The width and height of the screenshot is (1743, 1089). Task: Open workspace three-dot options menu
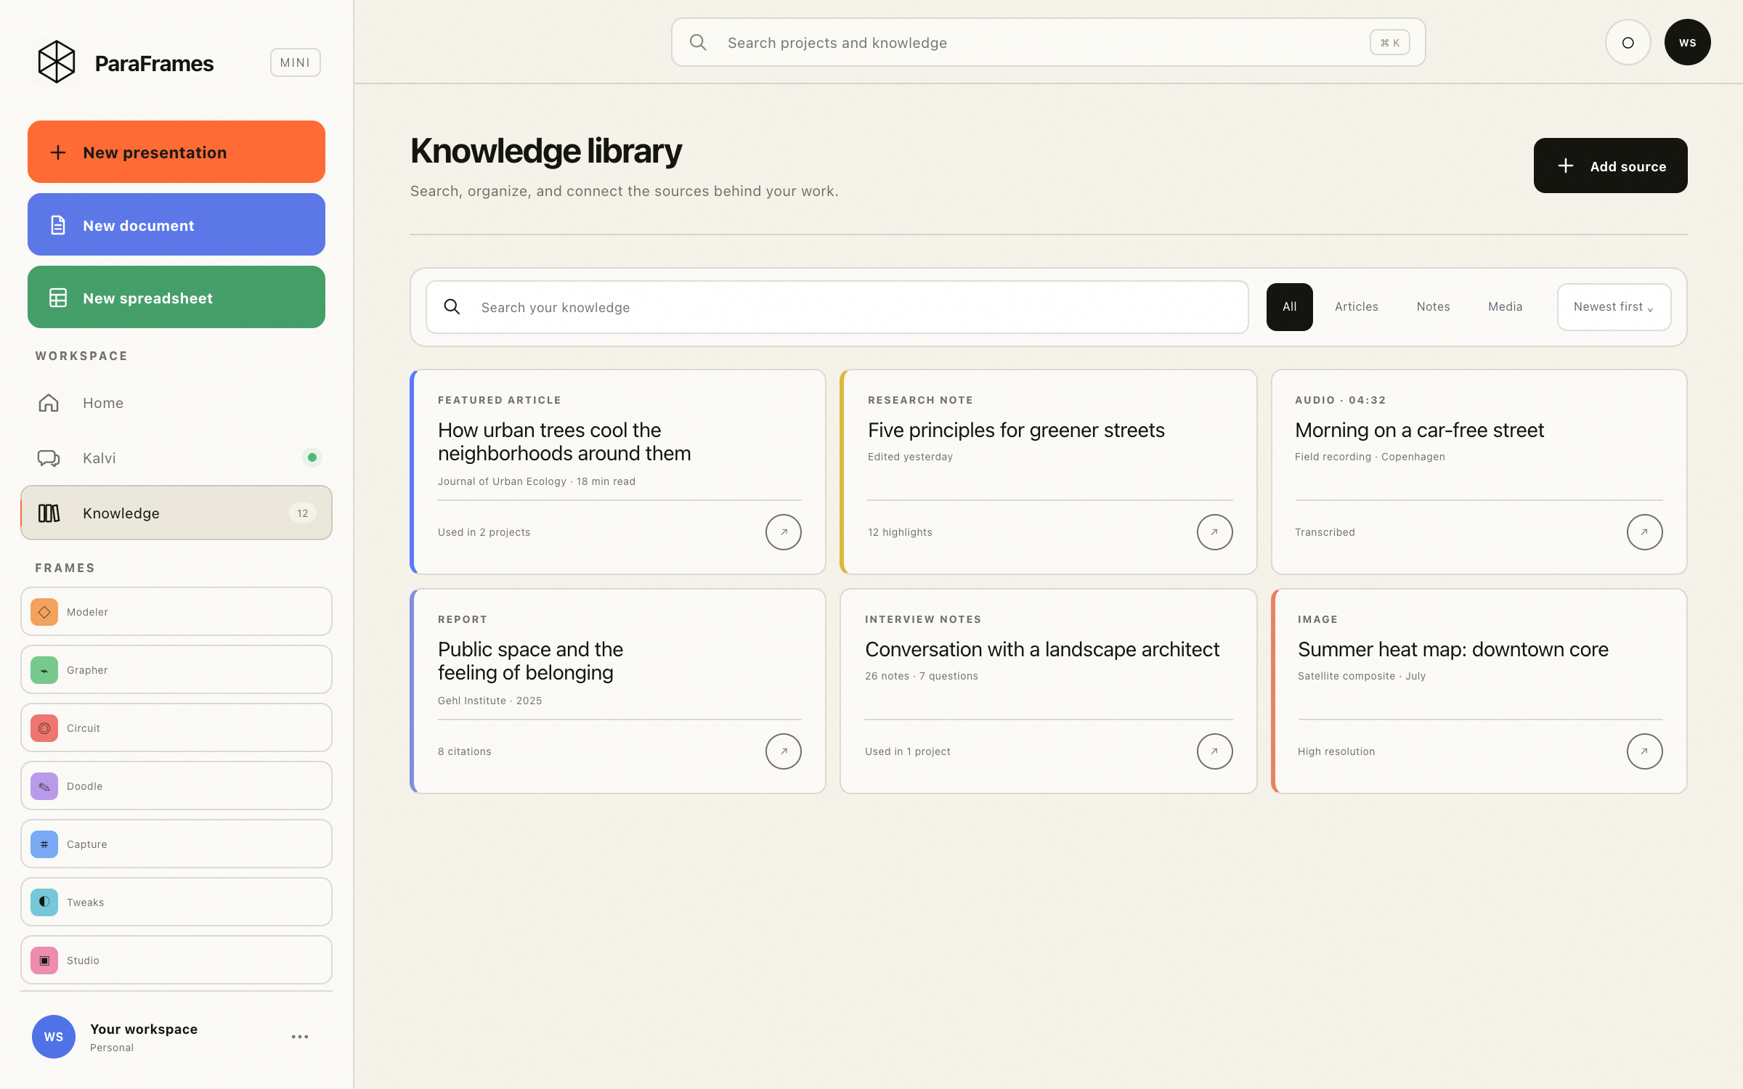pyautogui.click(x=300, y=1037)
